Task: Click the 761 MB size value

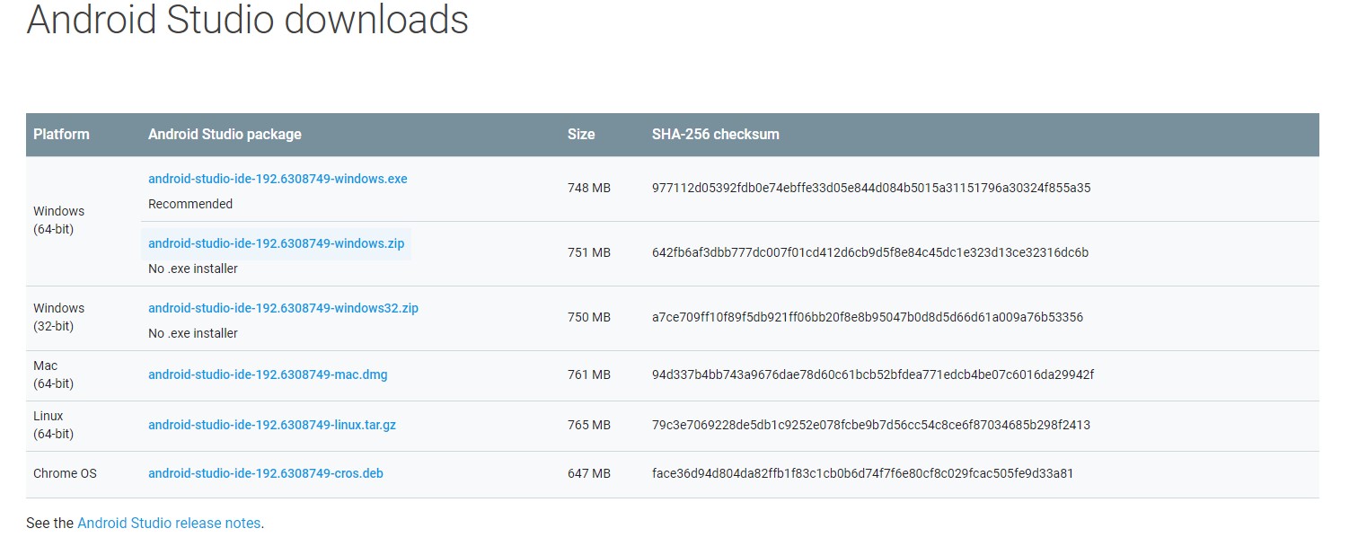Action: 589,374
